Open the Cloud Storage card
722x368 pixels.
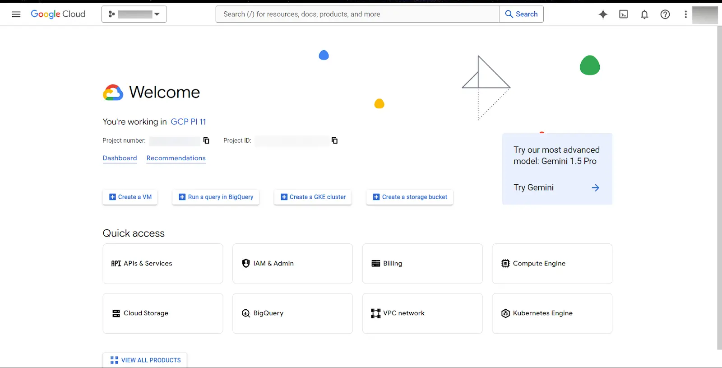pos(163,313)
